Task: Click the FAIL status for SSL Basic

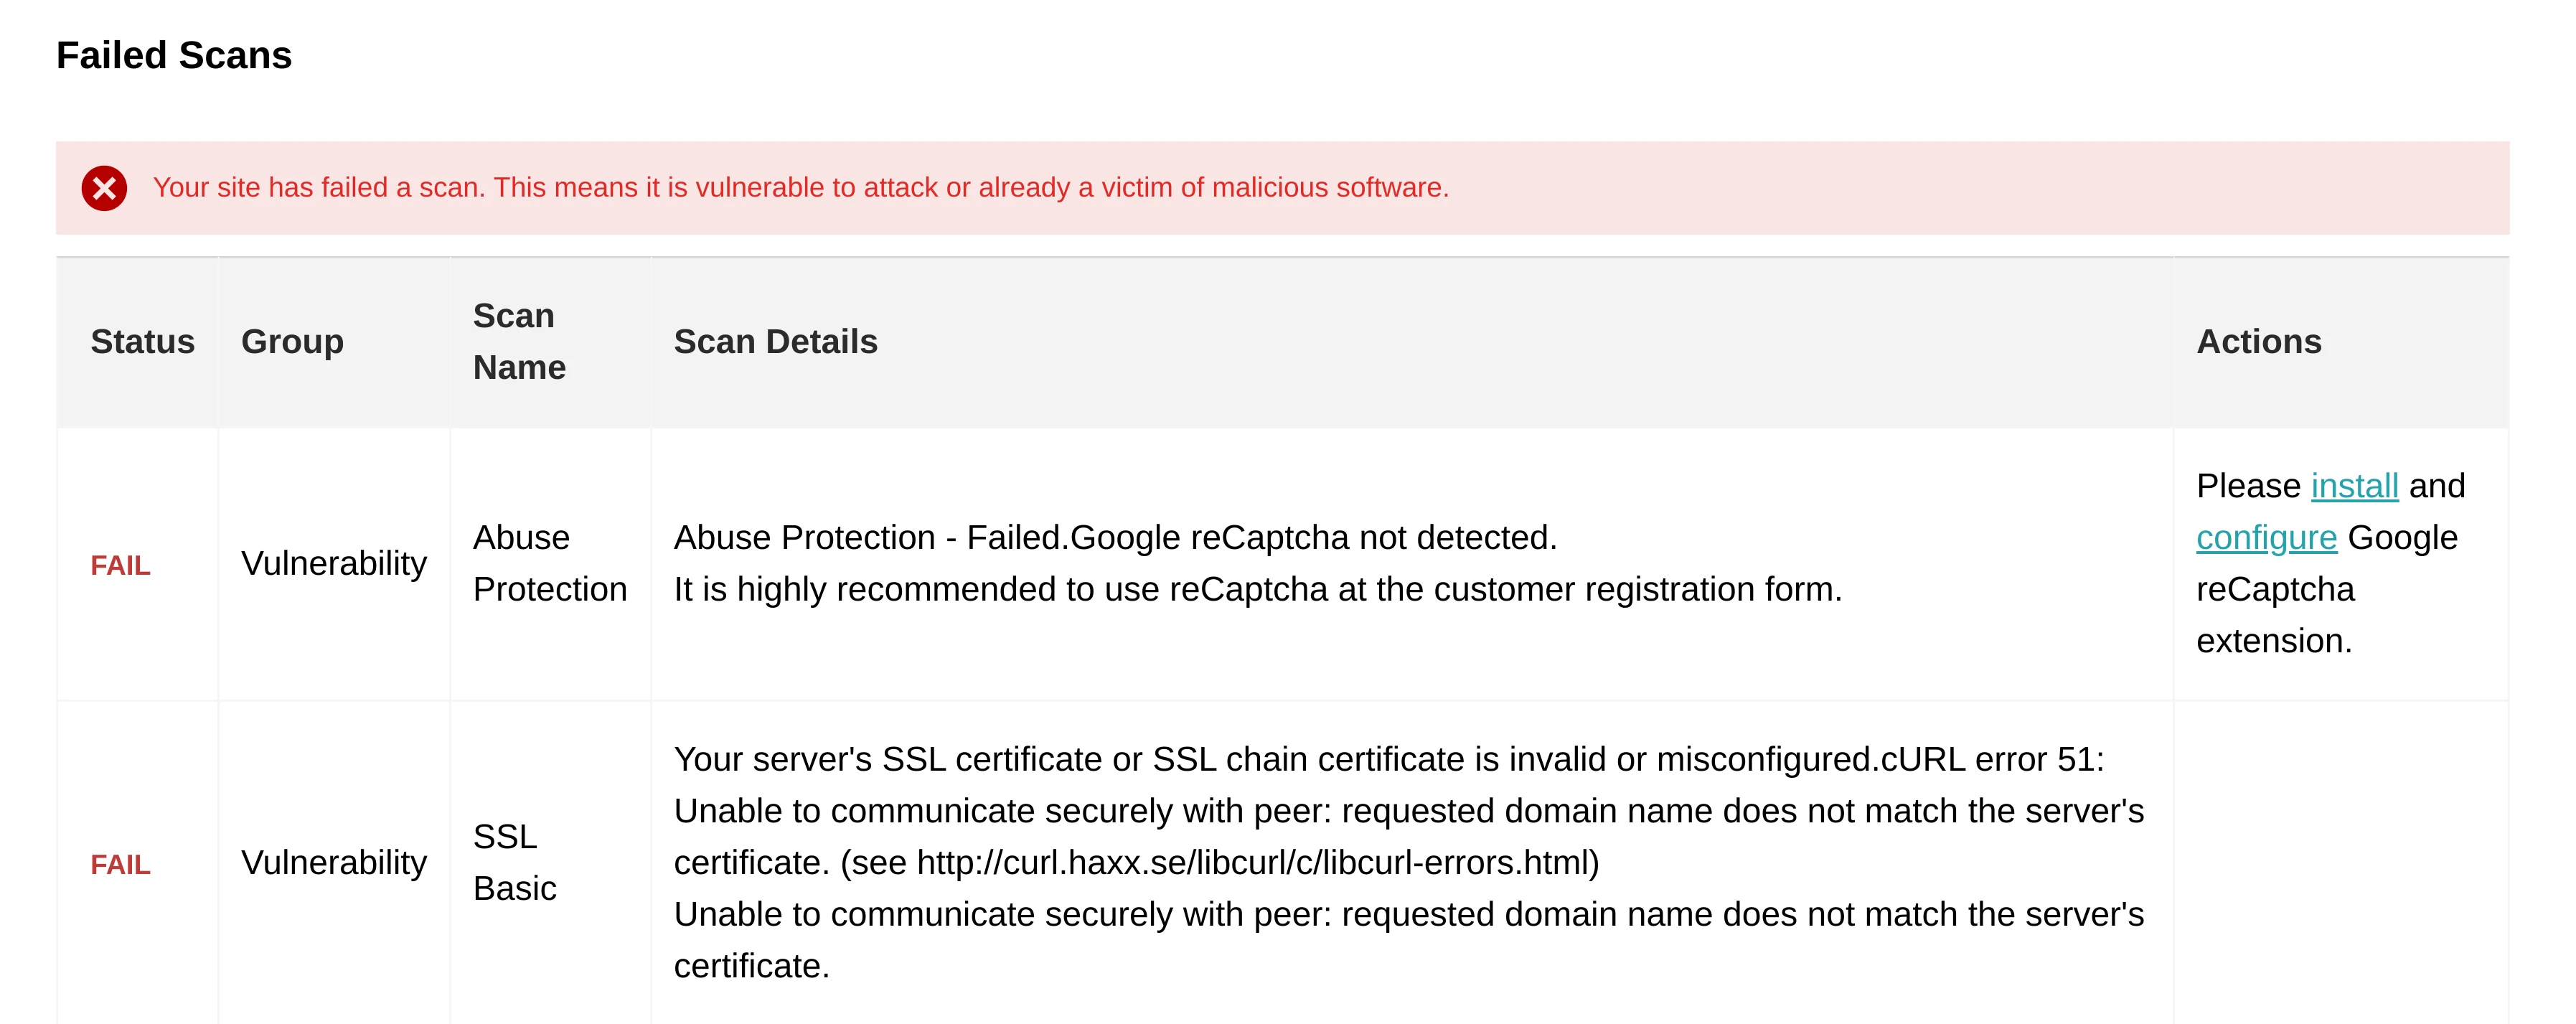Action: pos(120,865)
